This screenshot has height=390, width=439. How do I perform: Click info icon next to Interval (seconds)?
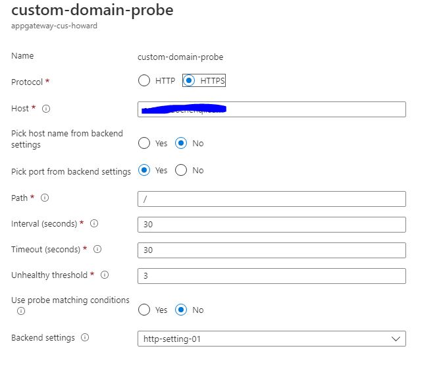point(94,224)
